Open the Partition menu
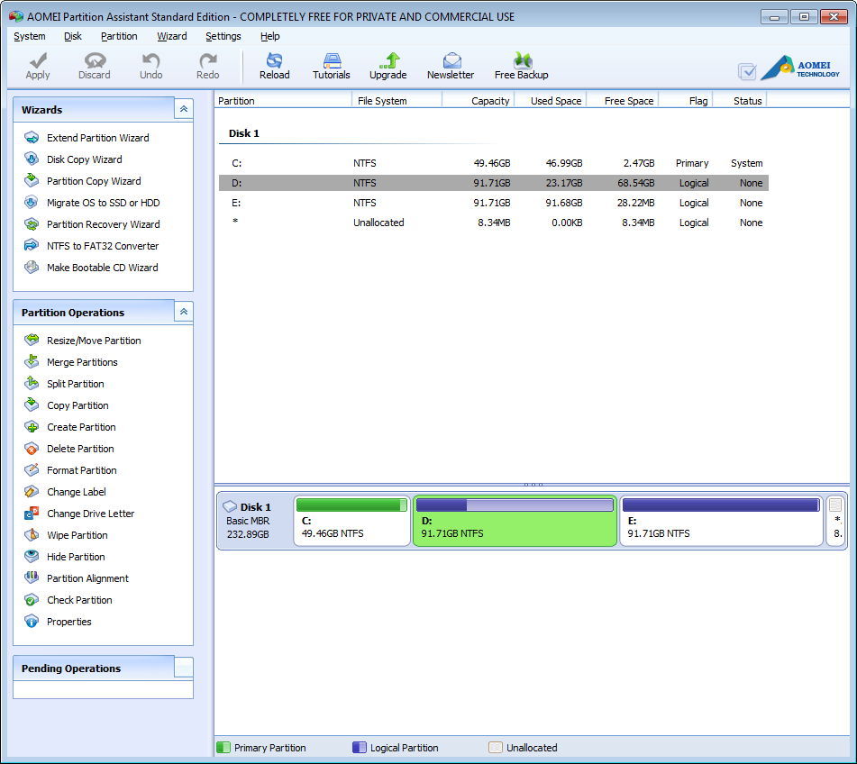The image size is (857, 764). tap(119, 36)
